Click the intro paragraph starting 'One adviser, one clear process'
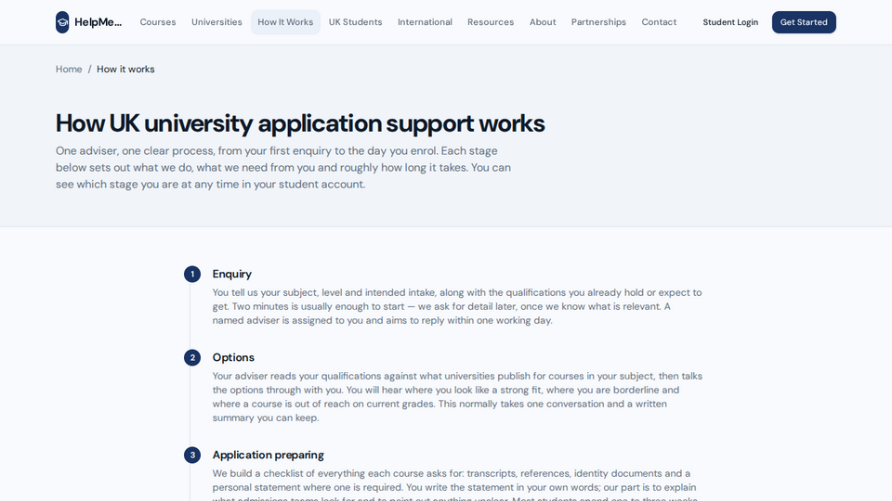The width and height of the screenshot is (892, 501). tap(283, 168)
